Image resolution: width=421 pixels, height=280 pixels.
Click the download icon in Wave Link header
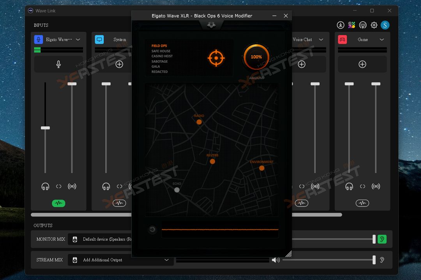(340, 25)
